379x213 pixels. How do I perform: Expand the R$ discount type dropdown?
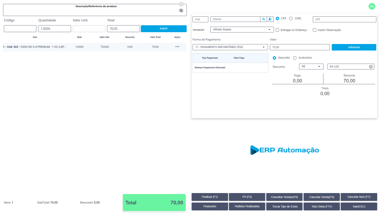311,67
